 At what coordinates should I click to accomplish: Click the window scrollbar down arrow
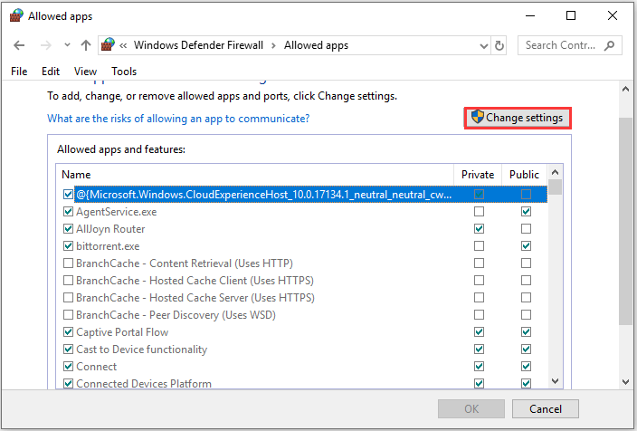[625, 382]
